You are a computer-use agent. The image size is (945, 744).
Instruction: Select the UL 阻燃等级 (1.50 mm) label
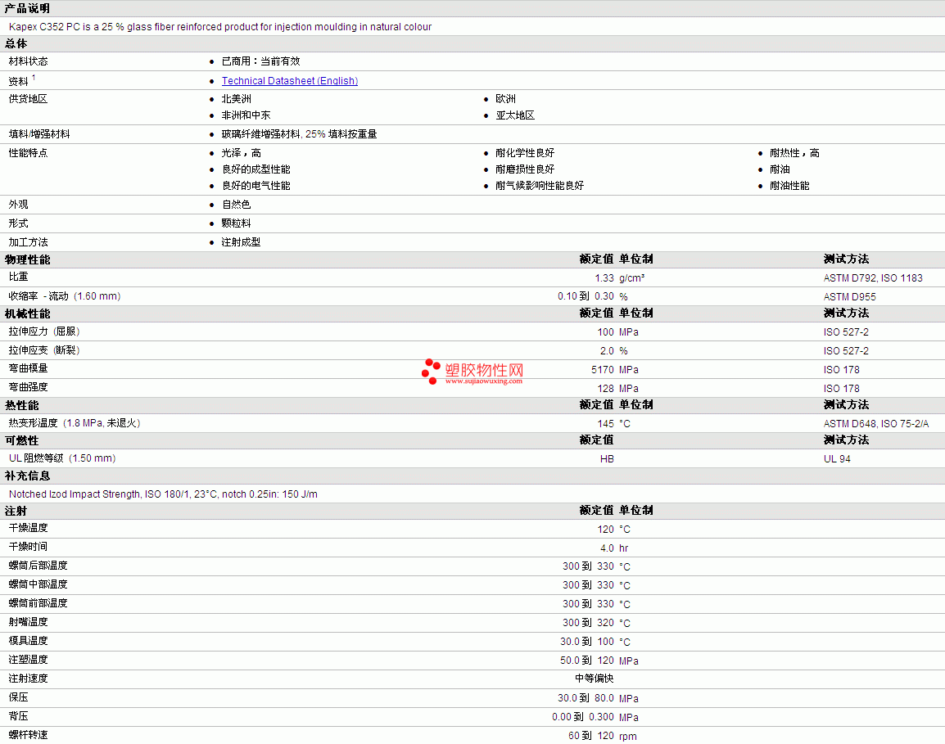click(x=62, y=458)
